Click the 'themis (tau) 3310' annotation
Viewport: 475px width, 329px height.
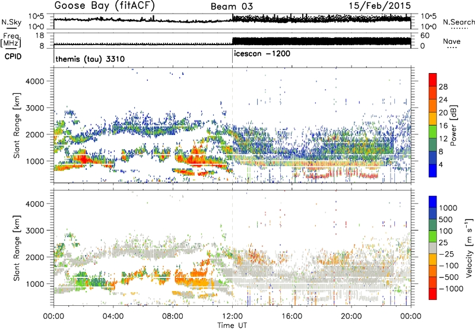tap(90, 59)
